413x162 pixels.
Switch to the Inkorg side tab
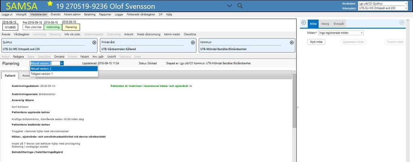[x=325, y=24]
